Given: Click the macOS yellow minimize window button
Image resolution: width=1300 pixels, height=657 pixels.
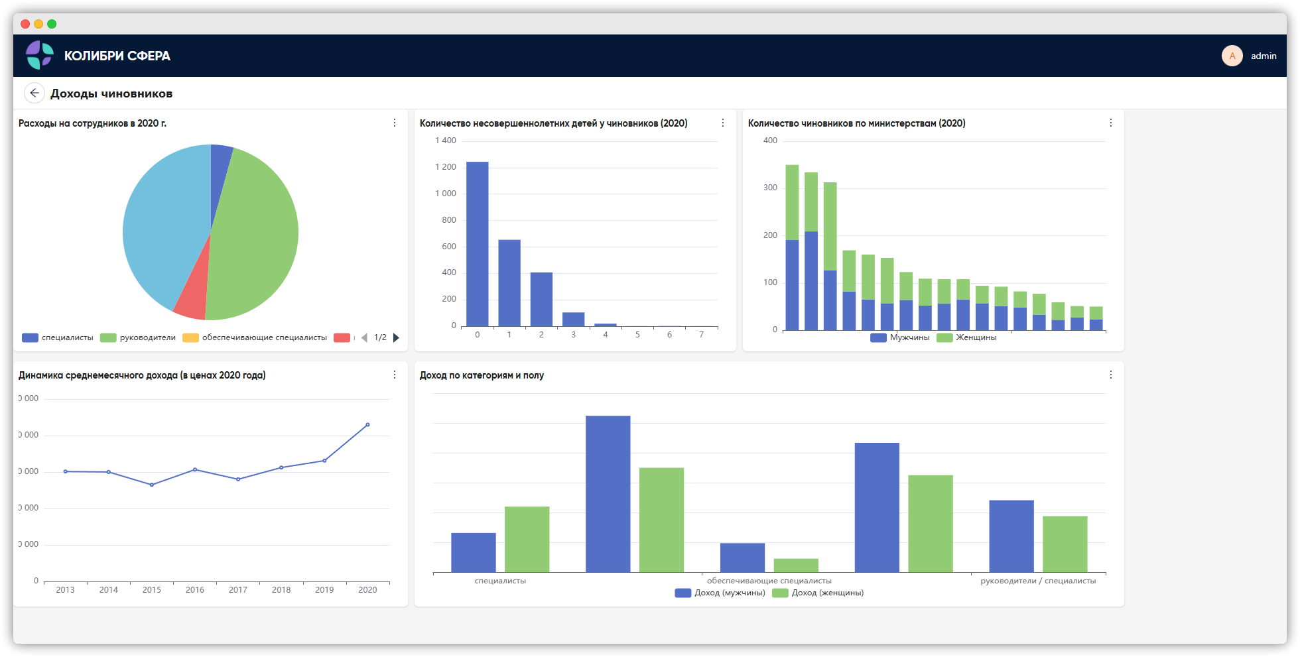Looking at the screenshot, I should click(x=38, y=24).
